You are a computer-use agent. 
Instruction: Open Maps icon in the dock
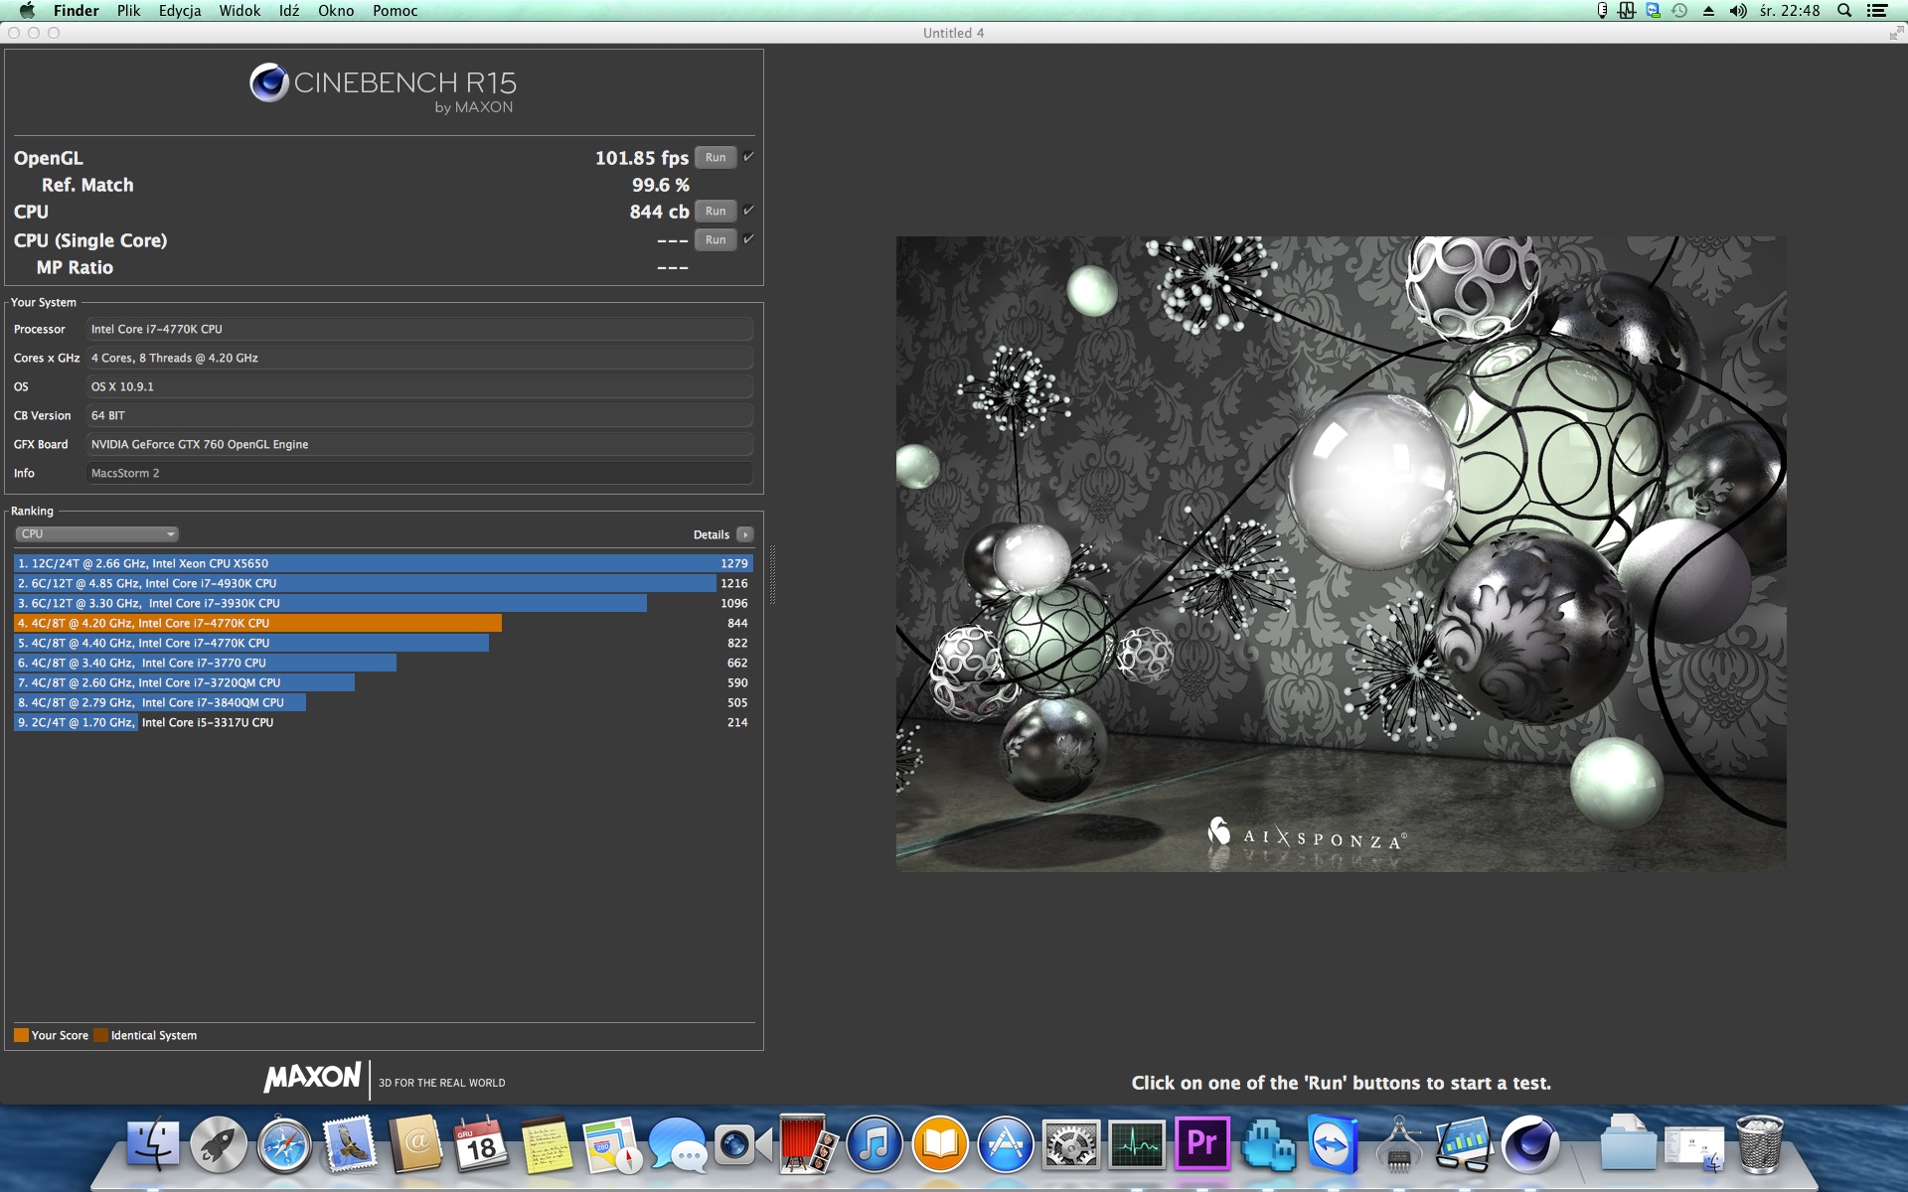[x=612, y=1144]
